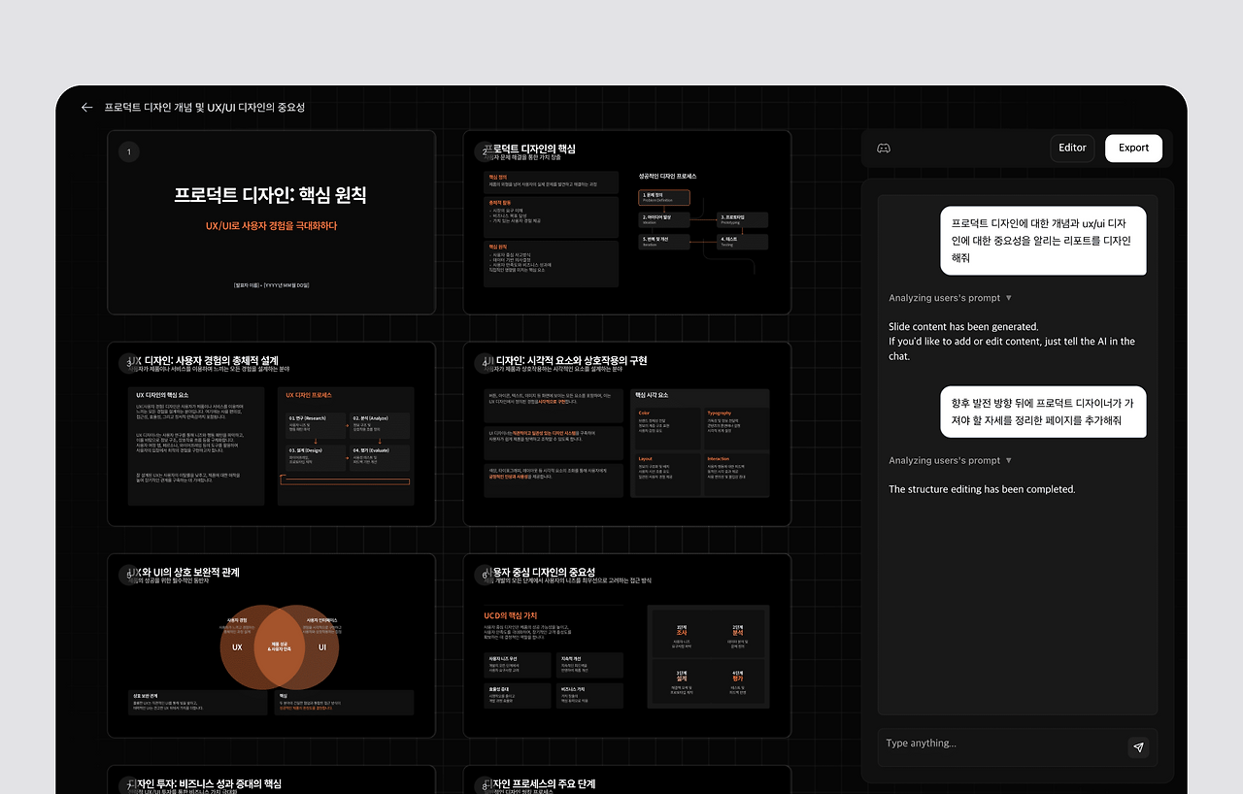Click the header title '프로덕트 디자인 개념 및 UX/UI 디자인의 중요성'
Viewport: 1243px width, 794px height.
point(205,108)
